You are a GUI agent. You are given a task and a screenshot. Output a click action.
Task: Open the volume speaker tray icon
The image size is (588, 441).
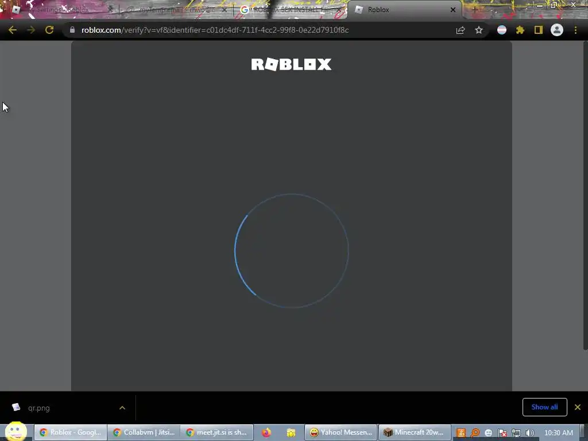click(530, 433)
